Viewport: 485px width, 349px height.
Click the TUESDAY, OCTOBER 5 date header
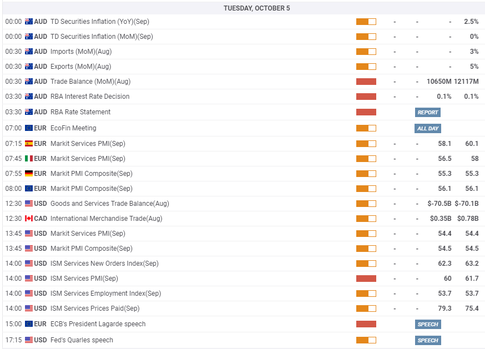coord(257,8)
